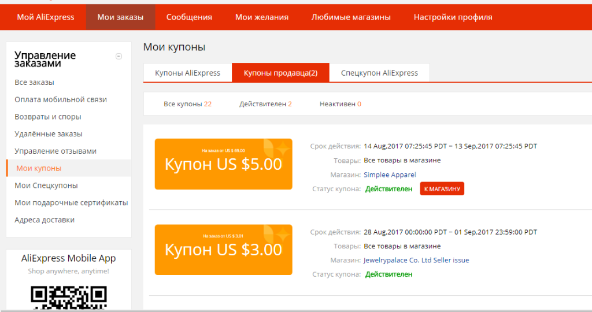592x312 pixels.
Task: Switch to the Спецкупон AliExpress tab
Action: pyautogui.click(x=379, y=73)
